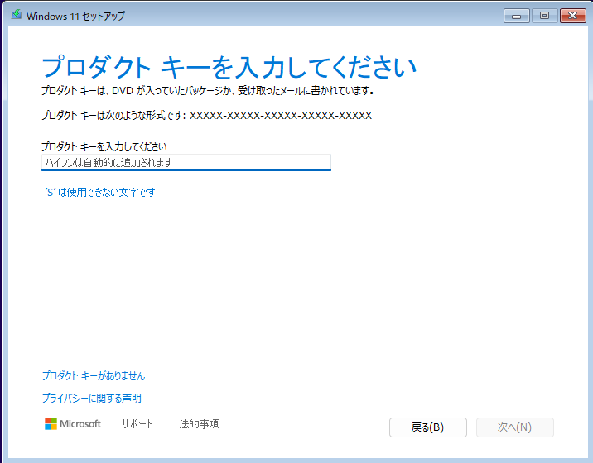
Task: Click the XXXXX-XXXXX key format example text
Action: click(281, 115)
